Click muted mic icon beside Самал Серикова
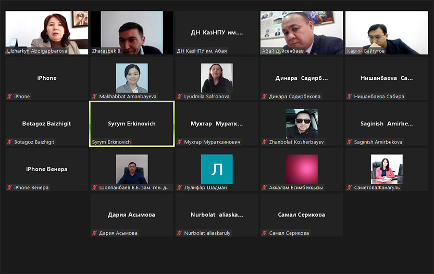434x274 pixels. click(x=265, y=233)
